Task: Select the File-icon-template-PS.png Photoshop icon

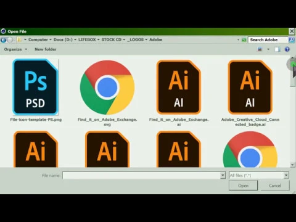Action: point(35,87)
